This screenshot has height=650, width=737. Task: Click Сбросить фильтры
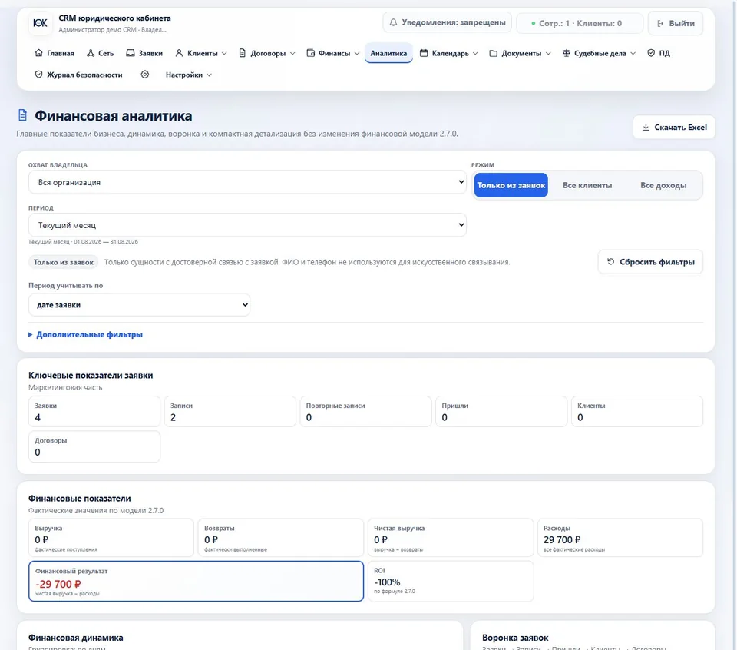tap(650, 262)
